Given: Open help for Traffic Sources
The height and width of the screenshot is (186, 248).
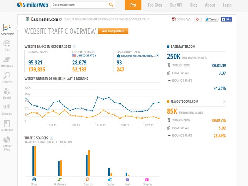Looking at the screenshot, I should pos(52,138).
